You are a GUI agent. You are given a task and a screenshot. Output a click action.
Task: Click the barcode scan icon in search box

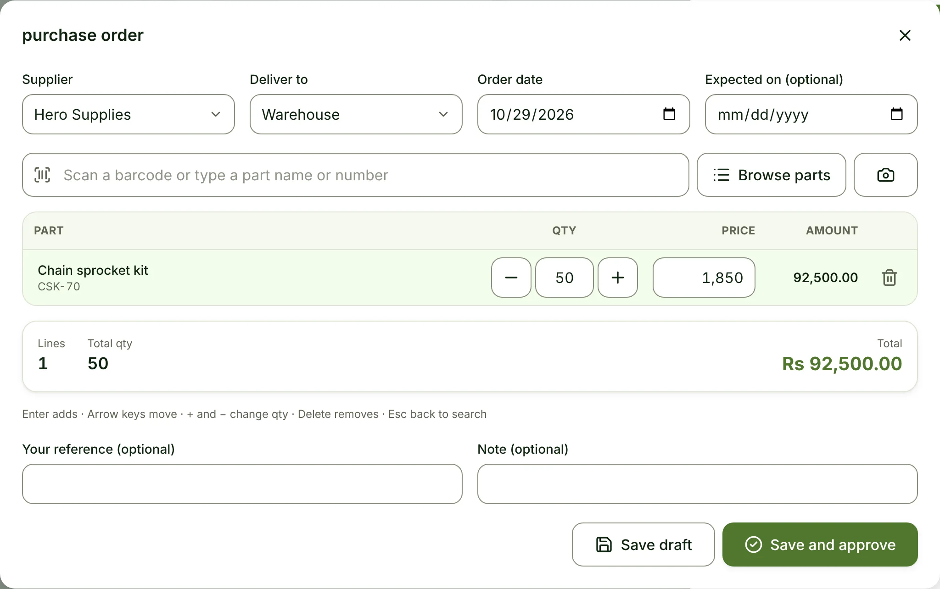pos(43,175)
